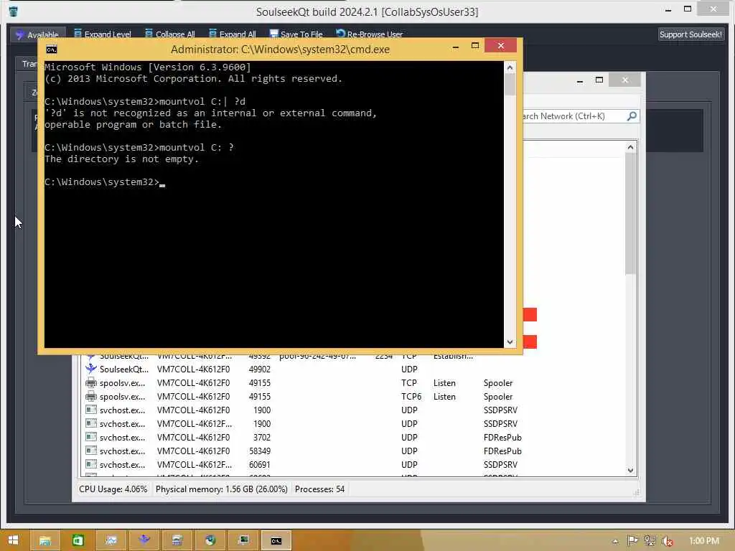Viewport: 735px width, 551px height.
Task: Click Save To File toolbar button
Action: coord(296,34)
